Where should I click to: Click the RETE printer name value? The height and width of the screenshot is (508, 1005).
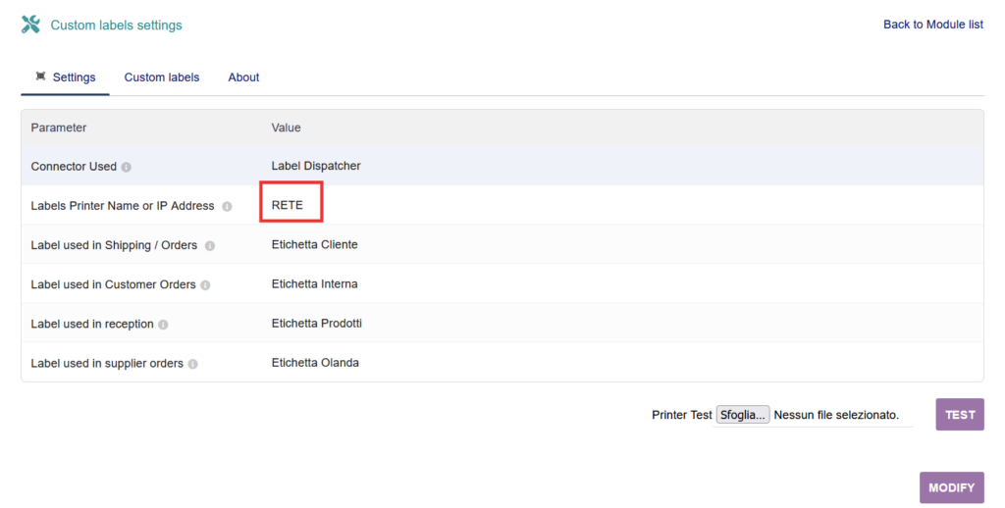[288, 206]
